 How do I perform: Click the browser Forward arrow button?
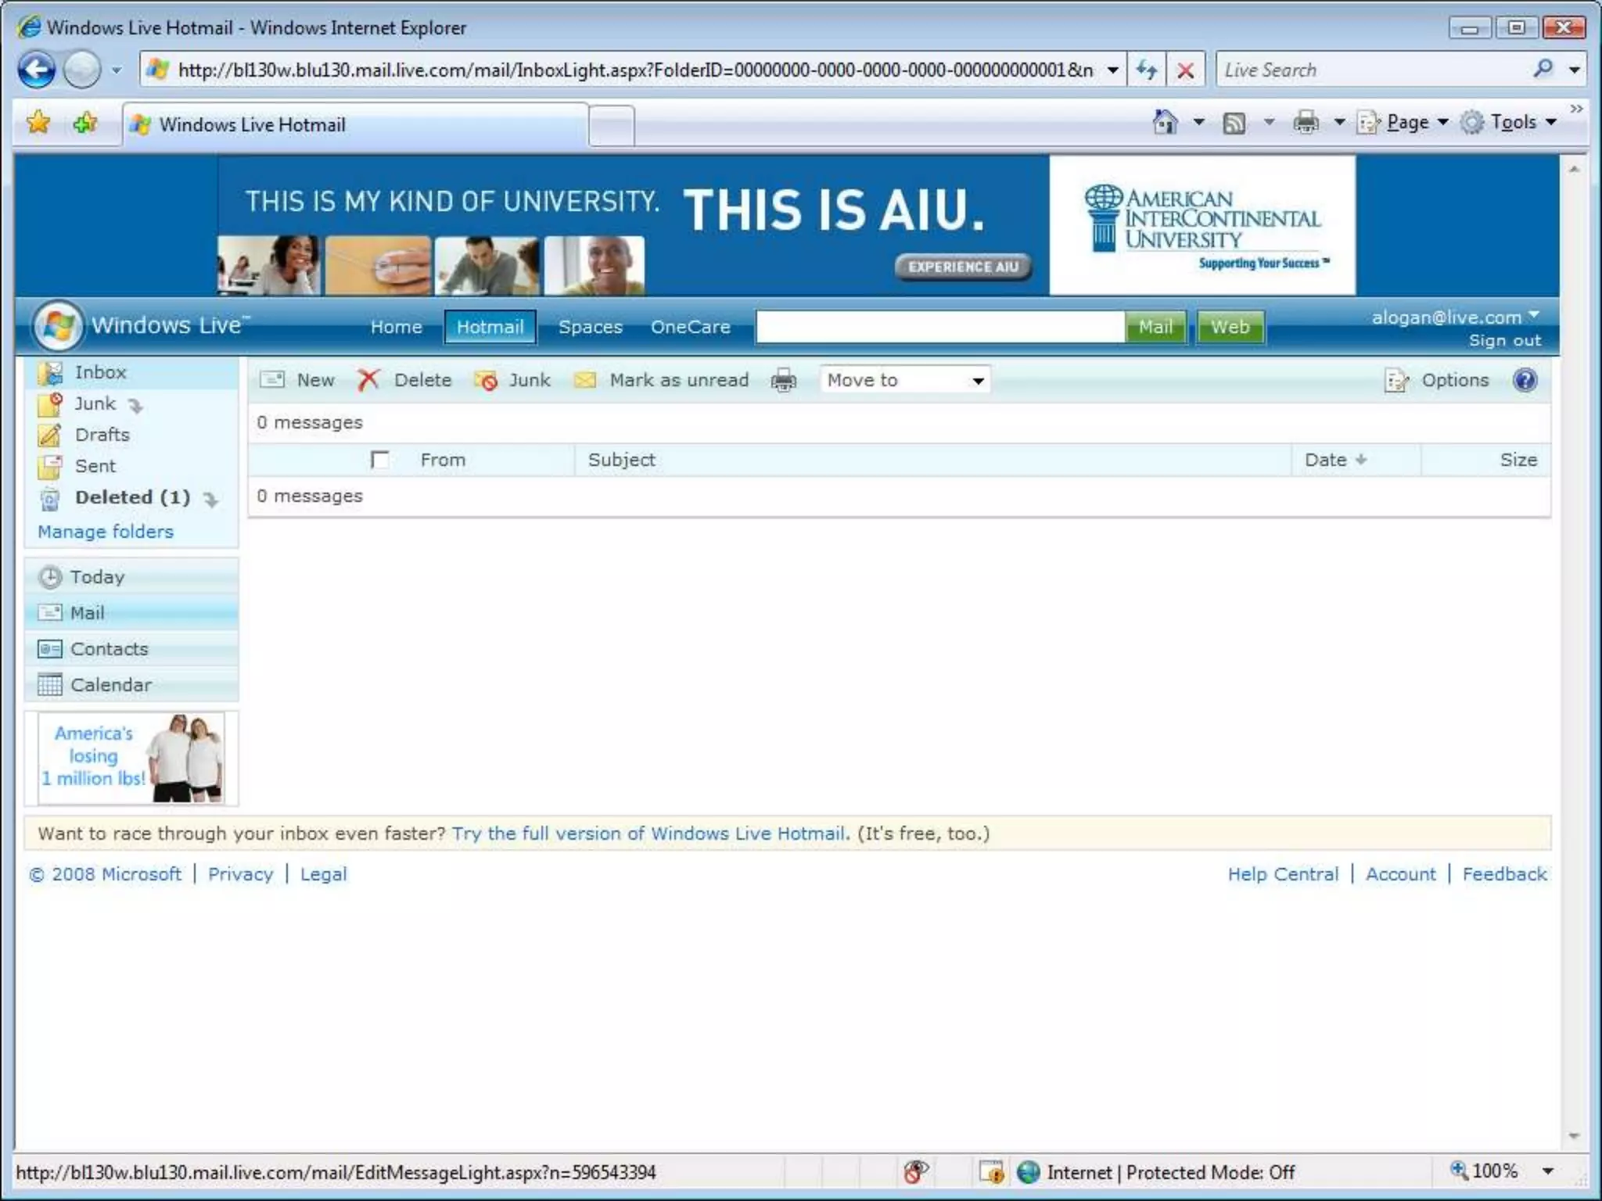[81, 70]
